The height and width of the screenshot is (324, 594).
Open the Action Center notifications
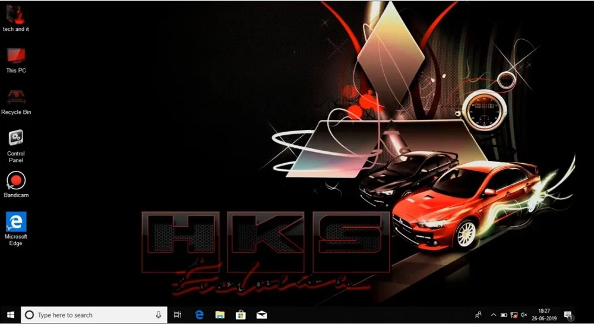568,315
